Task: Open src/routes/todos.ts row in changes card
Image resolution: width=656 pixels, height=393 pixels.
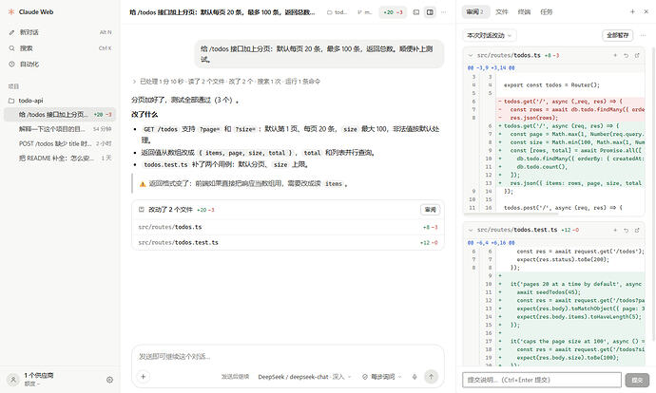Action: pyautogui.click(x=288, y=227)
